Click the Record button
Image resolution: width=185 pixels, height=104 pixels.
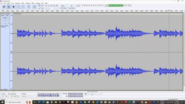coord(29,7)
